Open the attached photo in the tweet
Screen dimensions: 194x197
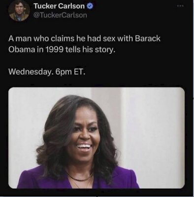tap(97, 138)
